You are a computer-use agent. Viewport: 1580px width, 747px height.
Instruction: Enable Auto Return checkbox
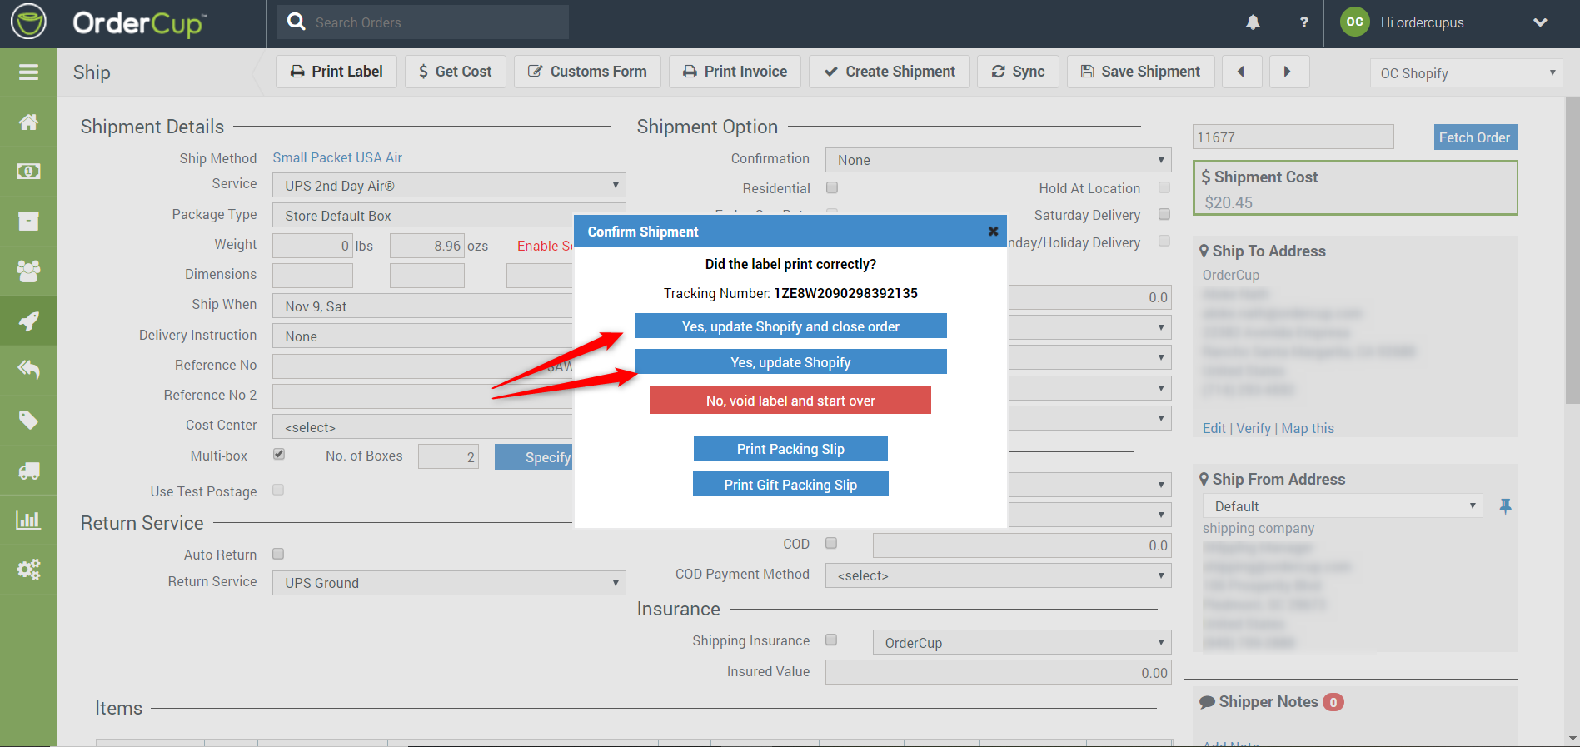278,554
